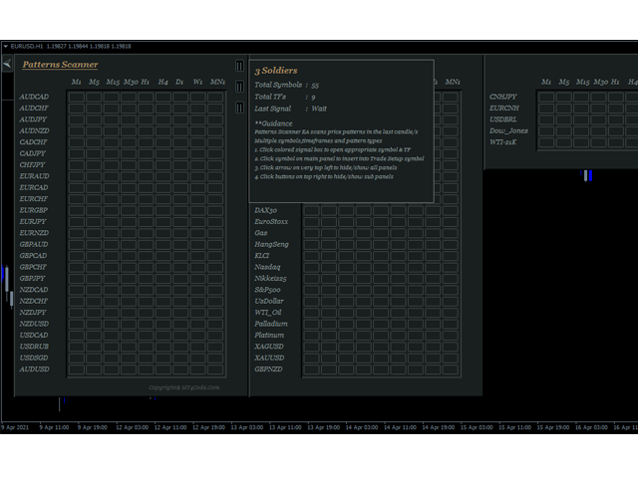Toggle sub-panel button beside the timeframe header row
Image resolution: width=638 pixels, height=478 pixels.
(239, 87)
